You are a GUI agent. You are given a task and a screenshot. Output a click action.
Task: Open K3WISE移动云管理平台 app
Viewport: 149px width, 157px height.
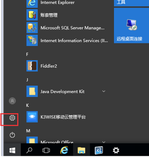[x=67, y=117]
